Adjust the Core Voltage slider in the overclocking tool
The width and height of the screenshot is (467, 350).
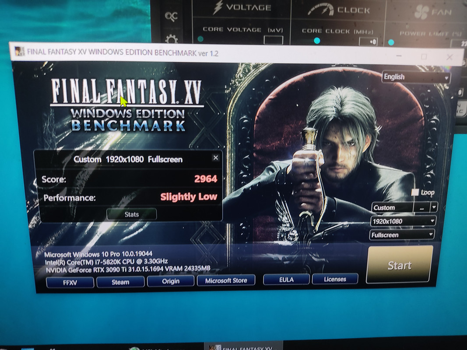point(200,38)
